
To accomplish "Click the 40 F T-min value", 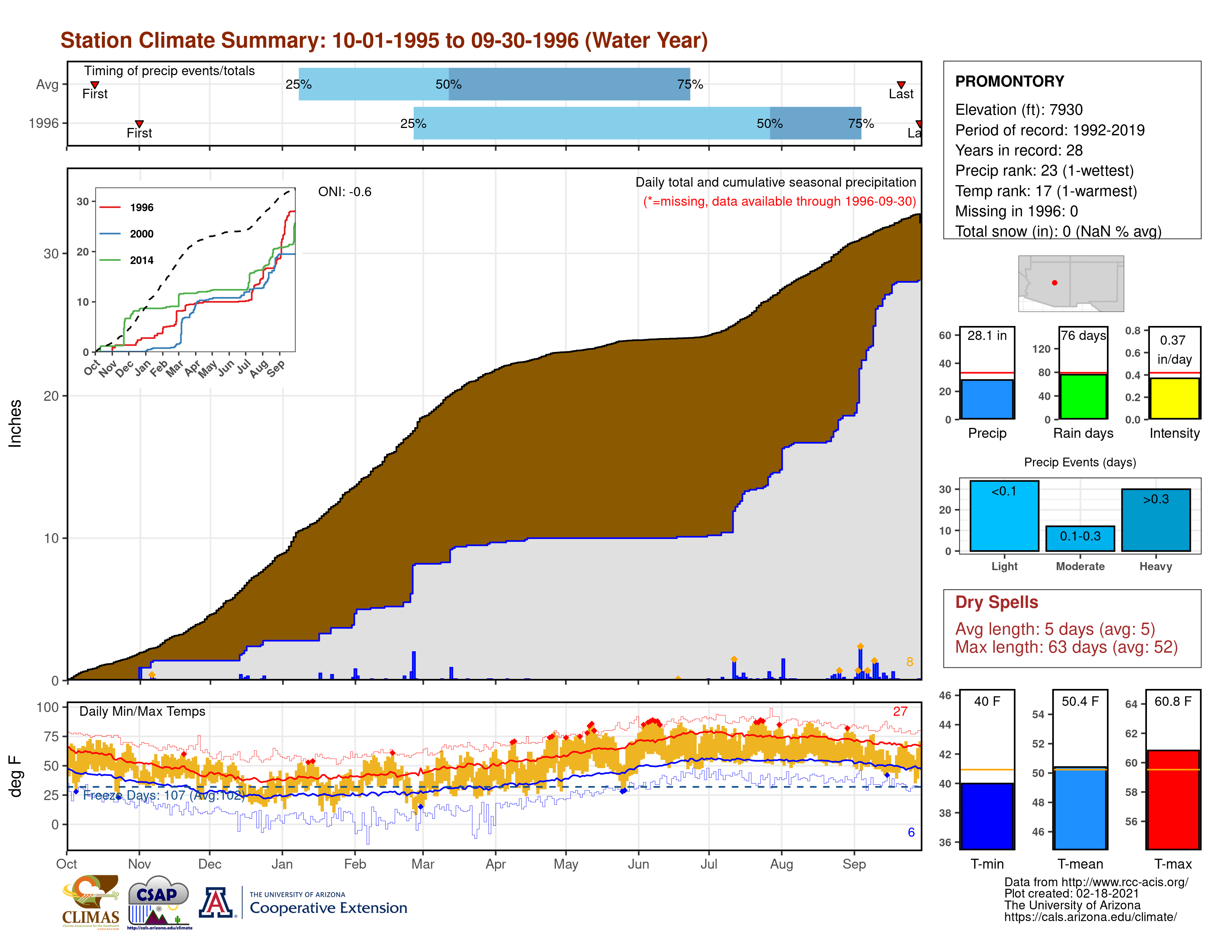I will [x=987, y=701].
